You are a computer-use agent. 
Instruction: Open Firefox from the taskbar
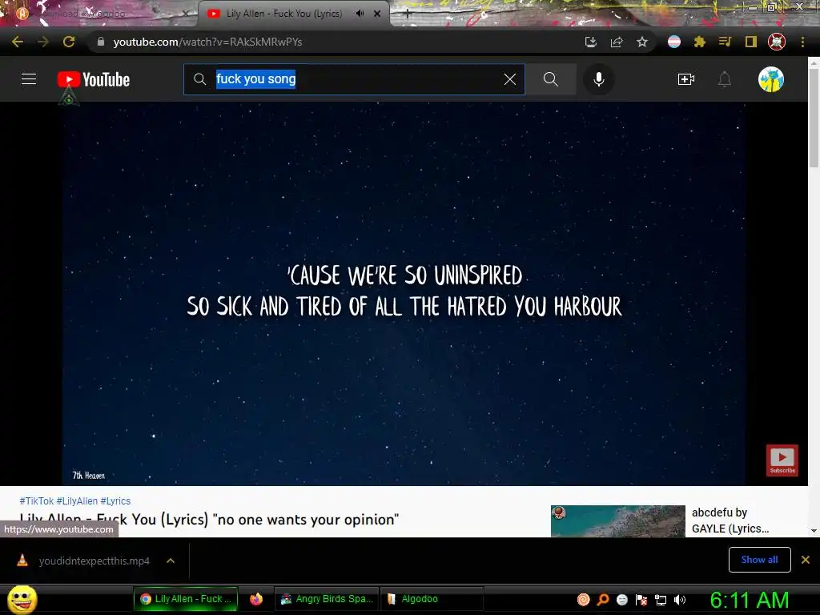[255, 599]
